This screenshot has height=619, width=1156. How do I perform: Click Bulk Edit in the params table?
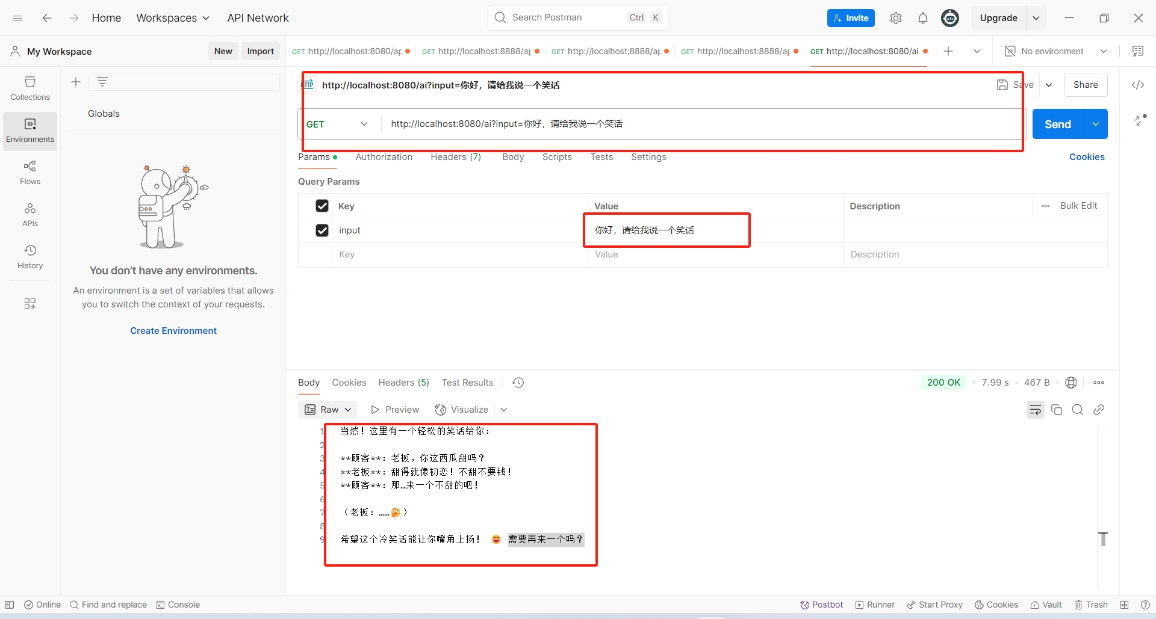(x=1078, y=206)
